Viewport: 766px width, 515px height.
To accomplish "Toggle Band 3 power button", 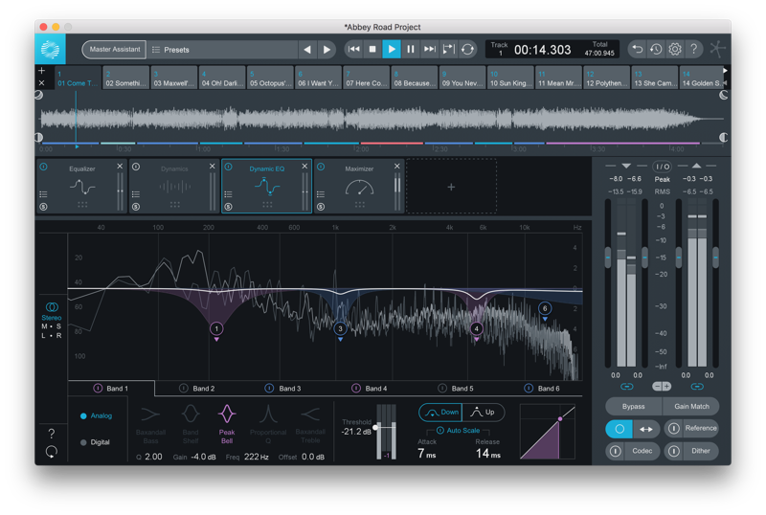I will click(269, 388).
